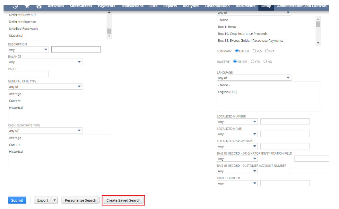Select Summary Either radio button
Viewport: 339px width, 209px height.
[x=237, y=51]
